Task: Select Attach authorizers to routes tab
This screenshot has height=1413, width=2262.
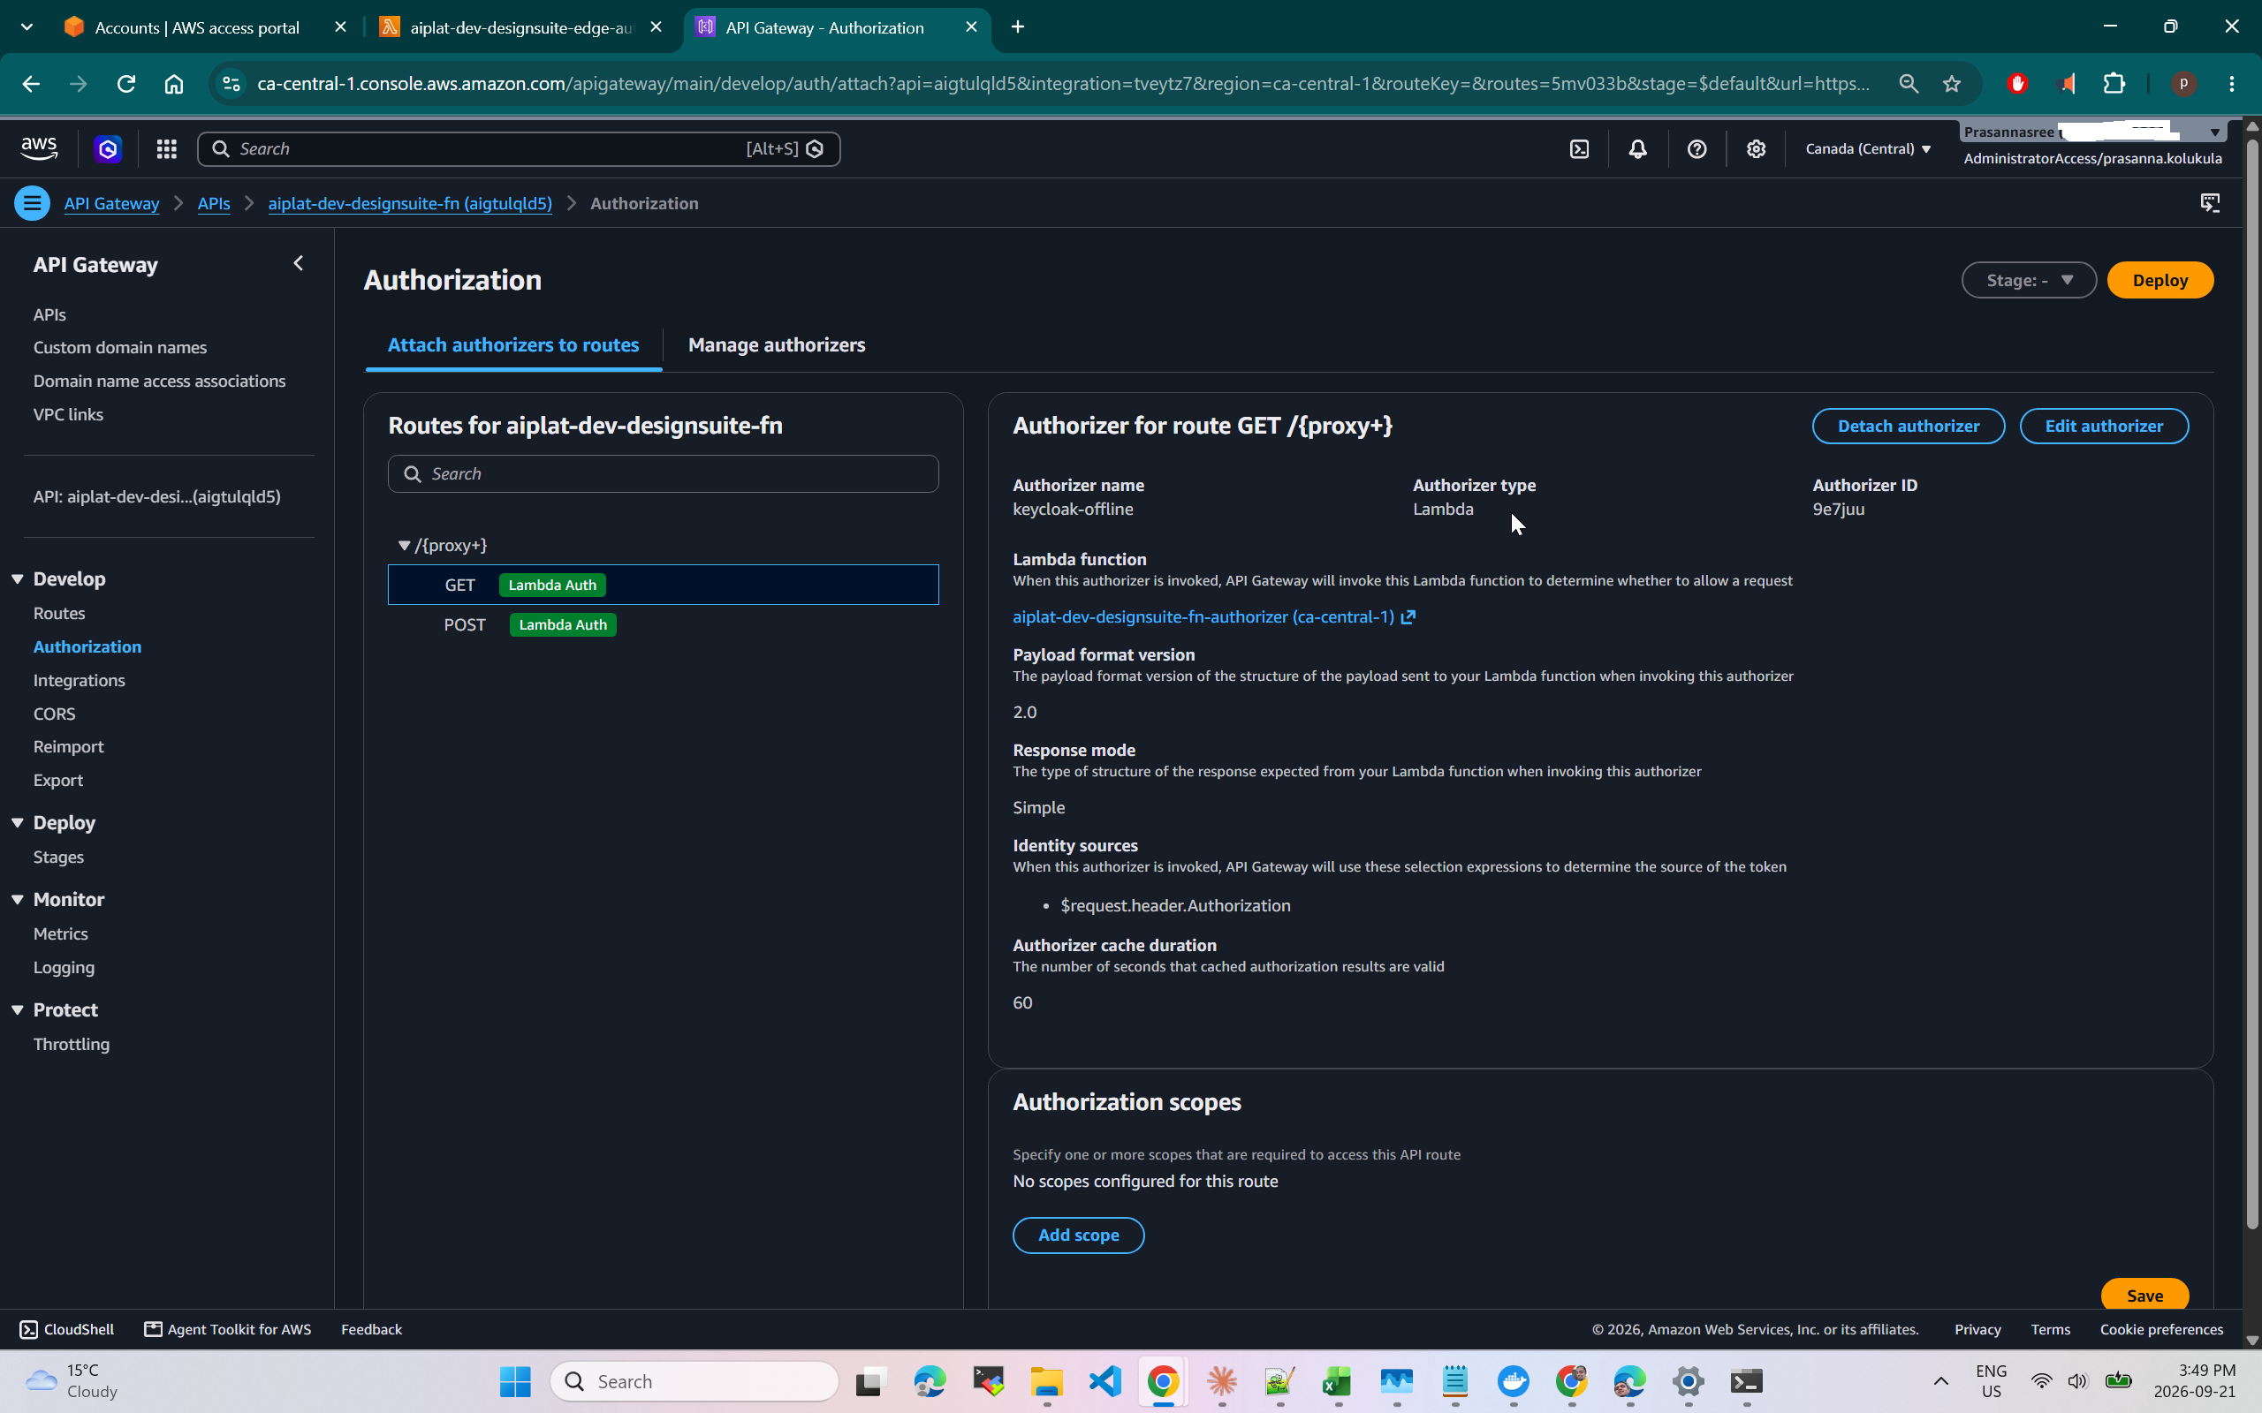Action: pyautogui.click(x=513, y=344)
